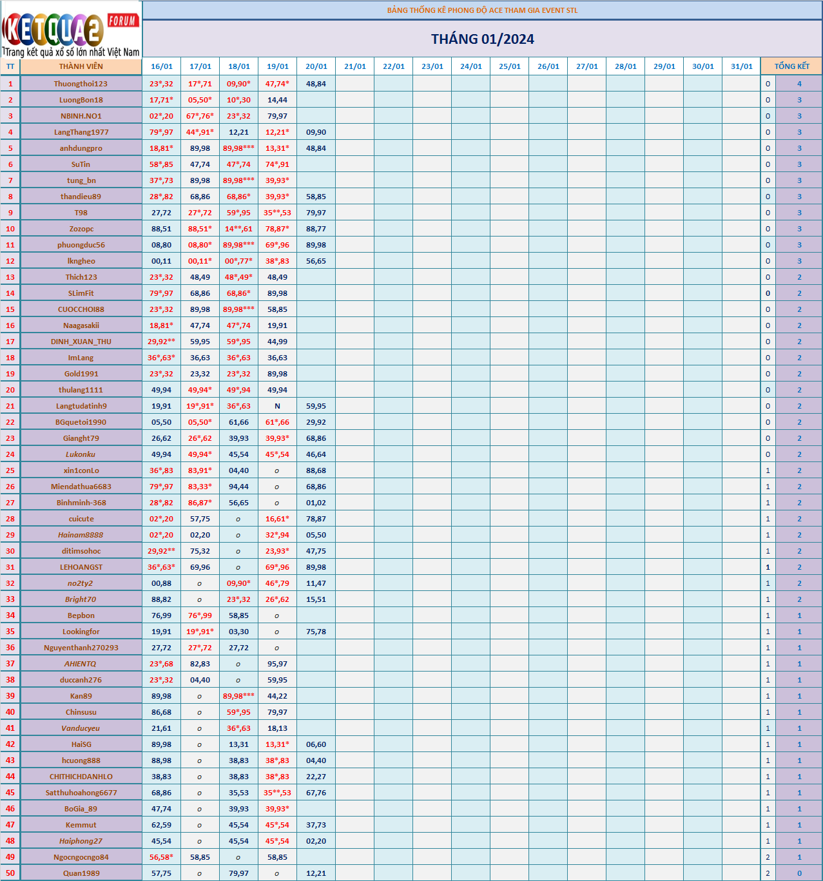Select member name Gianght79

coord(81,438)
